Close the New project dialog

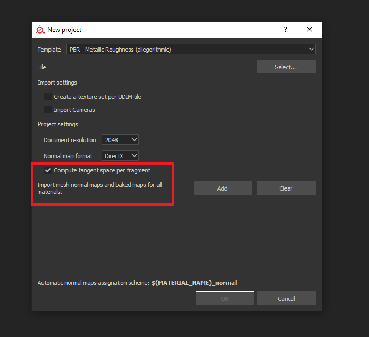[309, 29]
